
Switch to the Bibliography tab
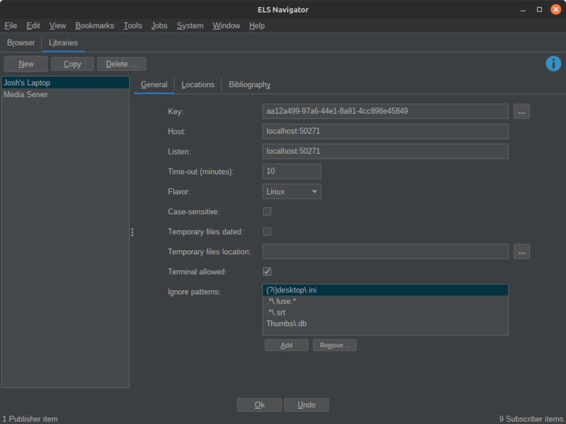coord(249,85)
